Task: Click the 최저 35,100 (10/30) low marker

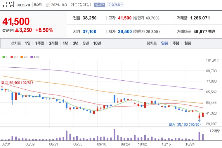Action: coord(185,124)
